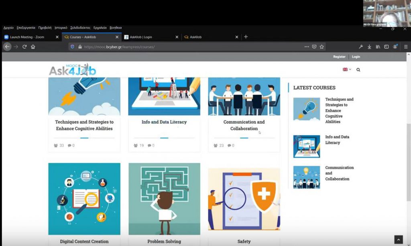411x246 pixels.
Task: Bookmark this page with the star icon
Action: (x=321, y=47)
